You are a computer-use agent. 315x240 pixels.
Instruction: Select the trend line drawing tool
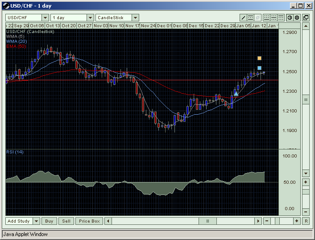[x=243, y=18]
